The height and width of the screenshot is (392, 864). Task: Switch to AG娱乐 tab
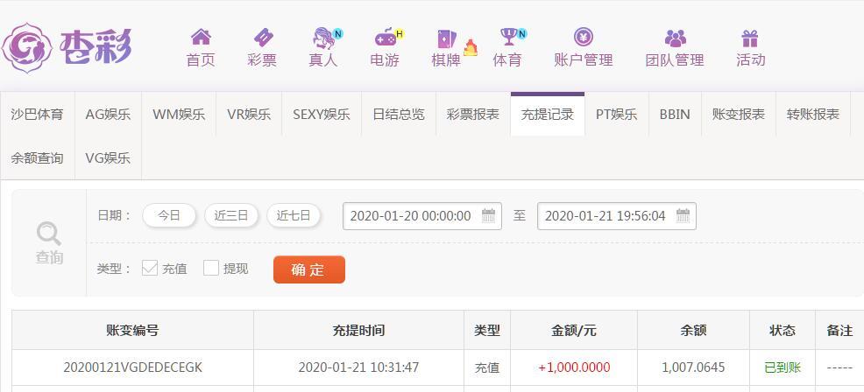point(108,115)
